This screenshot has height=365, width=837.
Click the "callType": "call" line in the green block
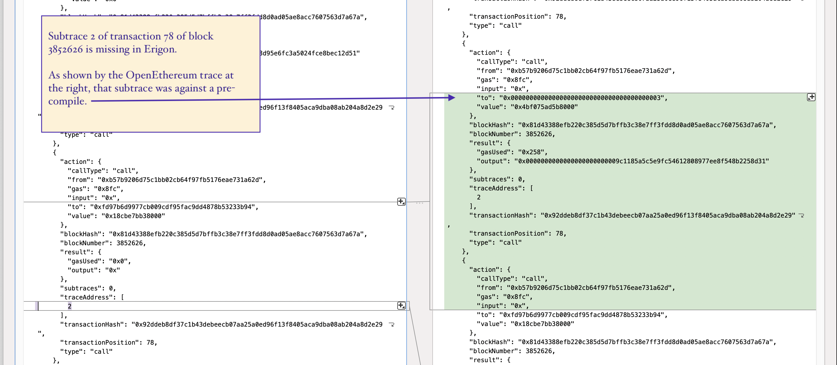coord(512,278)
